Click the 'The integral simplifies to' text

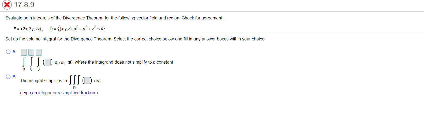44,81
